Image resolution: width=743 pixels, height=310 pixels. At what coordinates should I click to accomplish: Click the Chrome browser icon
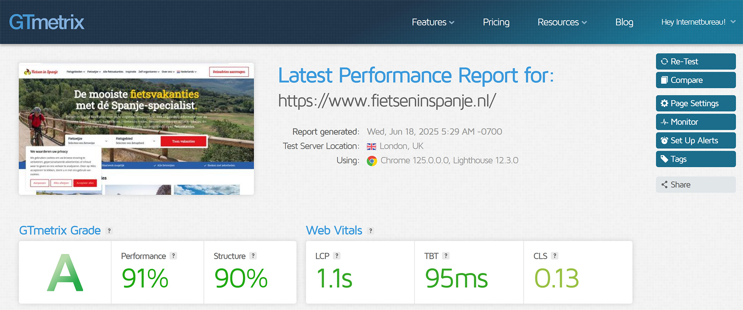tap(372, 161)
